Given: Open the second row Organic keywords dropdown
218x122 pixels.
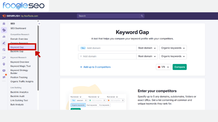Looking at the screenshot, I should [x=173, y=56].
